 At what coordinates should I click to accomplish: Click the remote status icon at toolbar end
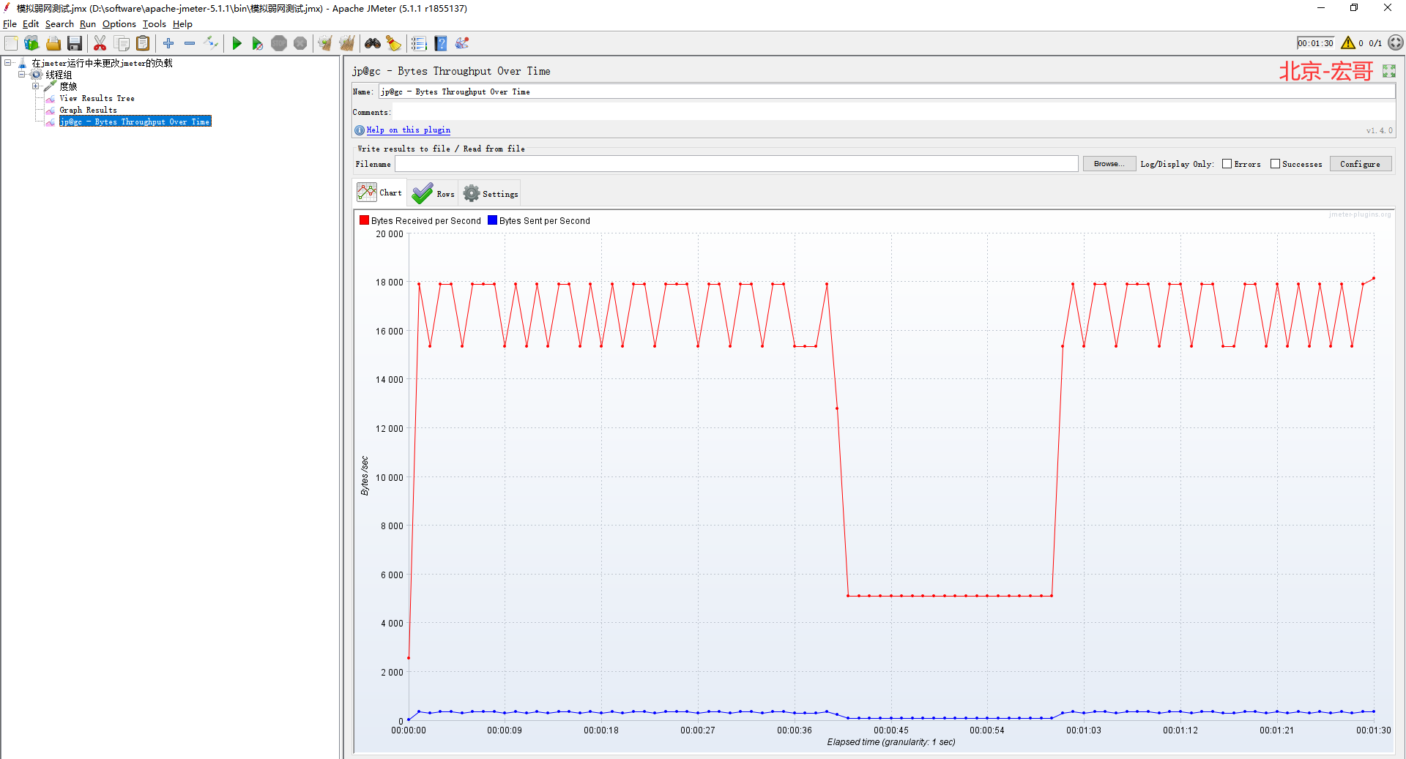1396,43
